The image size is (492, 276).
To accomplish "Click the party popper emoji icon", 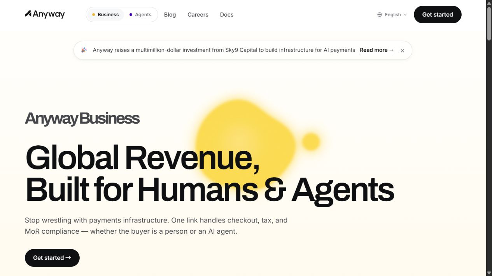I will coord(84,50).
